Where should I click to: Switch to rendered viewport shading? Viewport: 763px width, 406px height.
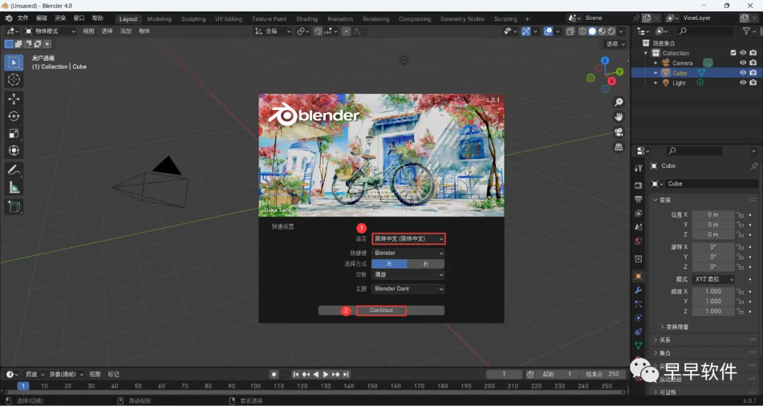click(612, 31)
